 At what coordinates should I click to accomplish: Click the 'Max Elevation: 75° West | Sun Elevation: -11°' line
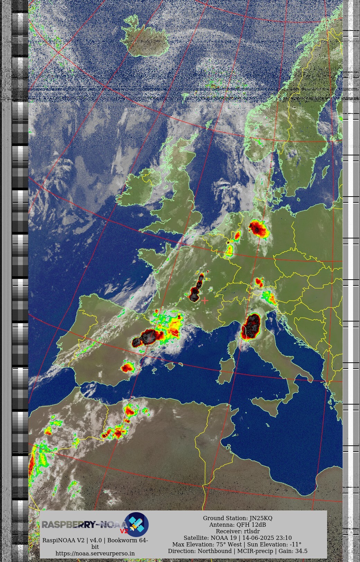point(237,544)
